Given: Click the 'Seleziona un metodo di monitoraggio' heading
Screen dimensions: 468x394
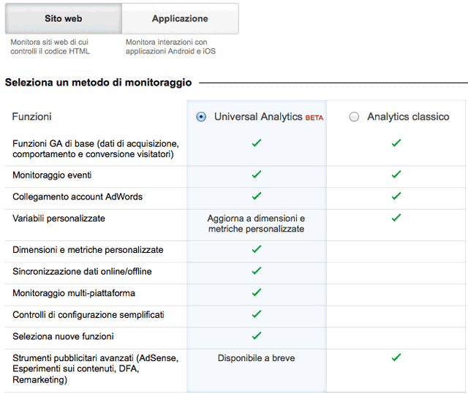Looking at the screenshot, I should tap(98, 83).
